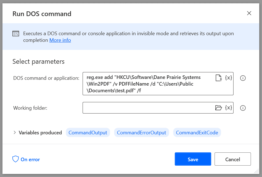Save the Run DOS command action

(x=193, y=159)
